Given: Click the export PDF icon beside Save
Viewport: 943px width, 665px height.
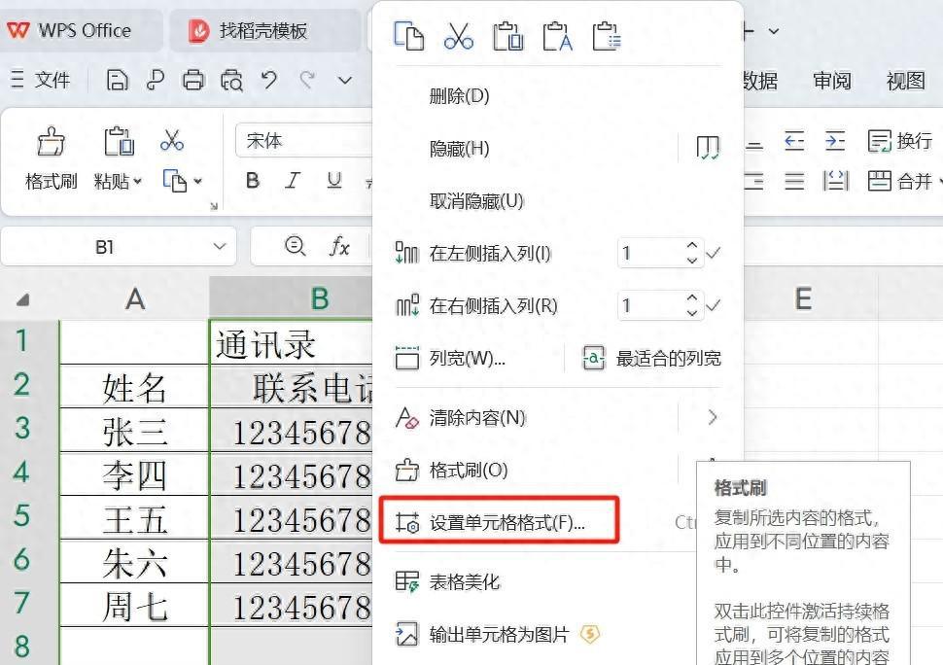Looking at the screenshot, I should (156, 80).
